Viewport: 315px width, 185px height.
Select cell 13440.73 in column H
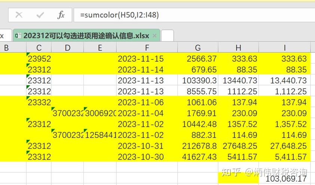[238, 80]
